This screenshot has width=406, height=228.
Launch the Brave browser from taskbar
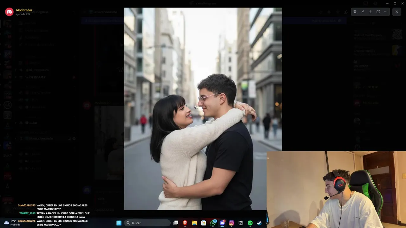(x=185, y=223)
